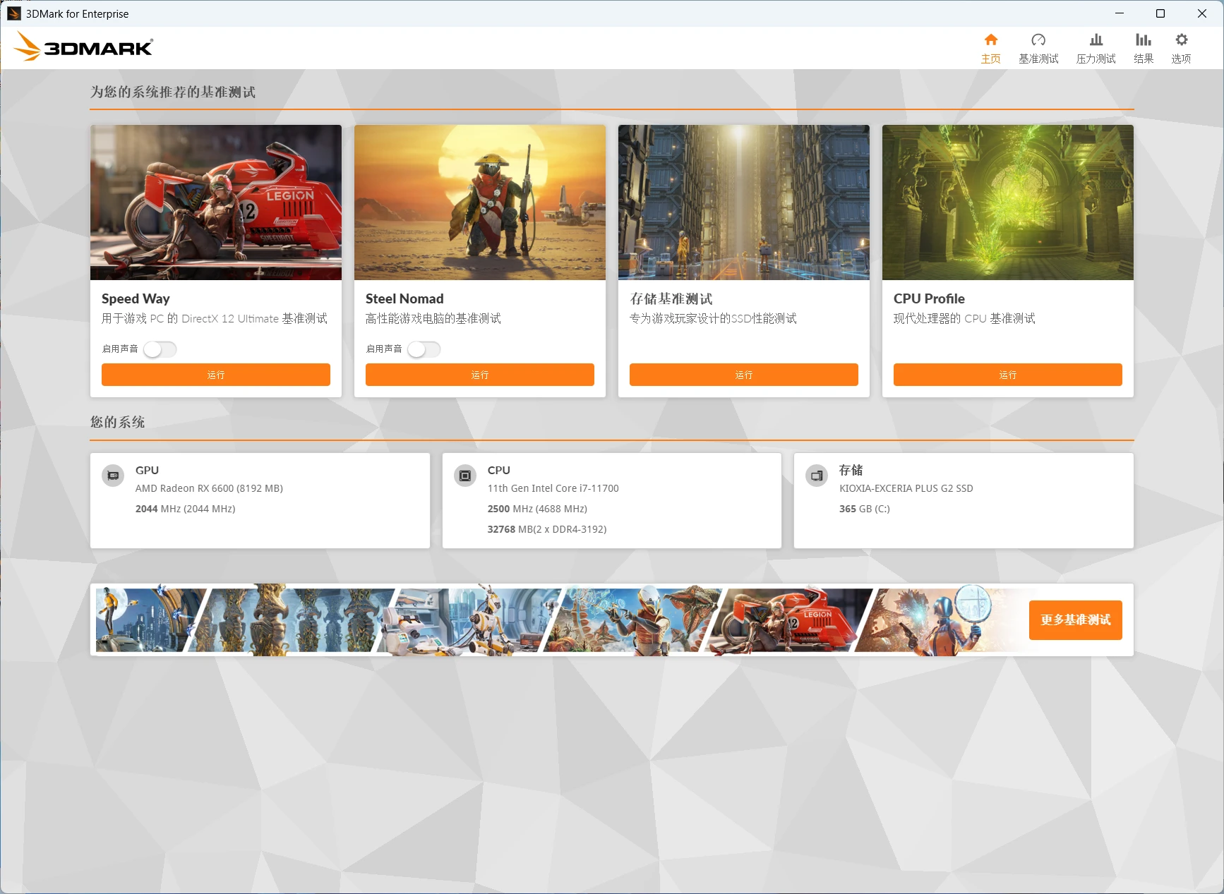Click the 现代处理器的 CPU 基准测试 description
Viewport: 1224px width, 894px height.
[x=964, y=318]
